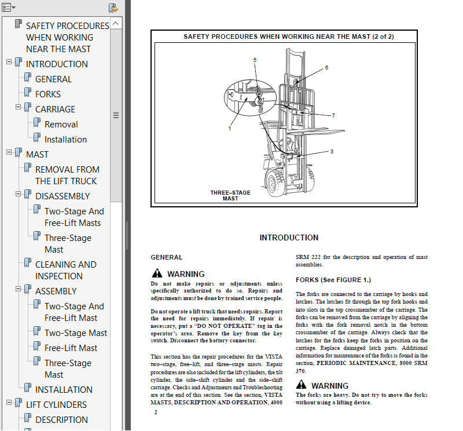Click bookmark icon beside Free-Lift Mast
This screenshot has height=431, width=463.
(x=37, y=346)
